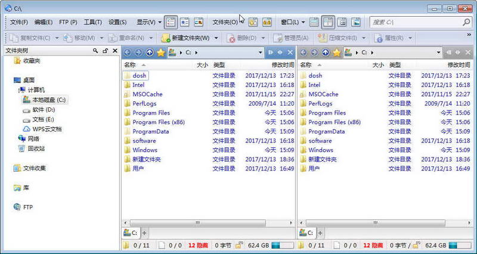Toggle viewer pane layout icon
Viewport: 477px width, 254px height.
click(x=356, y=22)
